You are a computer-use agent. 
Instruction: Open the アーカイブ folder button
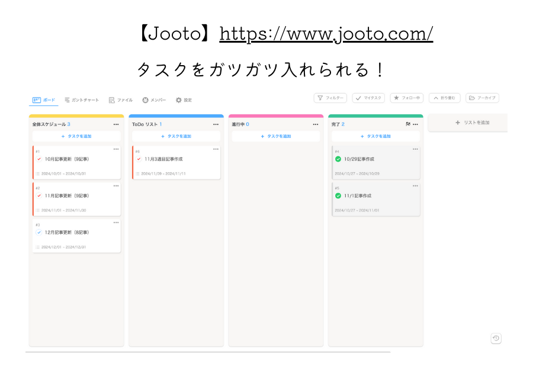[481, 98]
